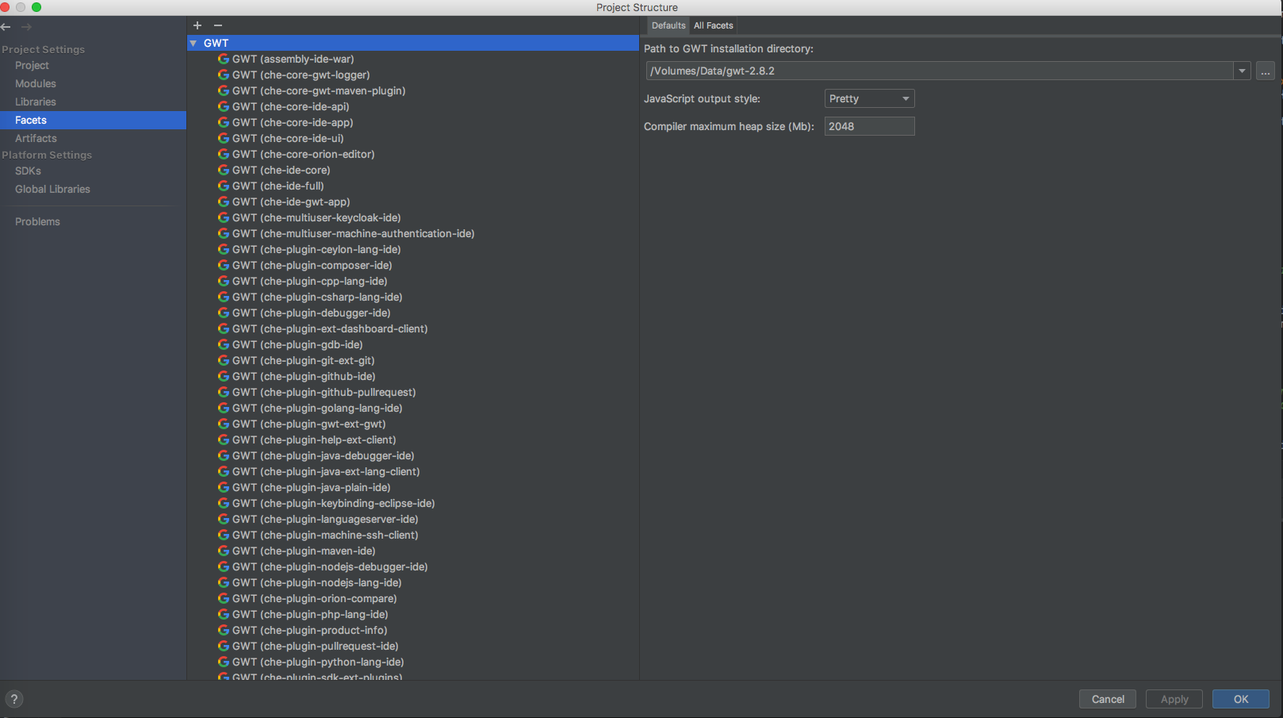Click the back navigation arrow
Screen dimensions: 1283x718
6,27
